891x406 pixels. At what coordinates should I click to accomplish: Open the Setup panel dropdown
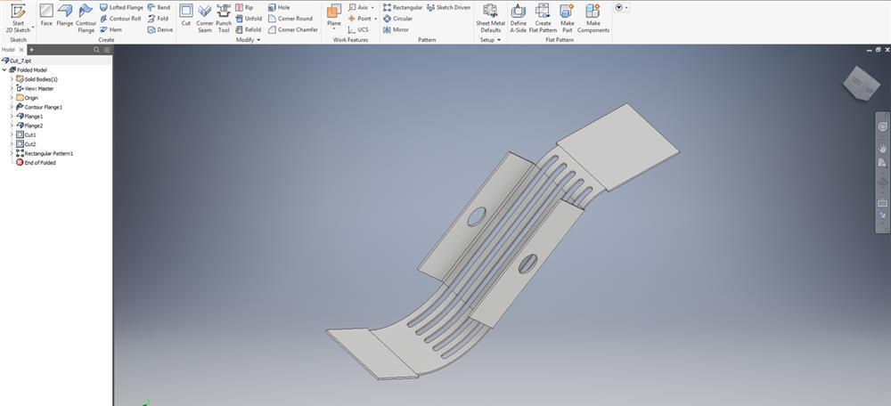(490, 40)
